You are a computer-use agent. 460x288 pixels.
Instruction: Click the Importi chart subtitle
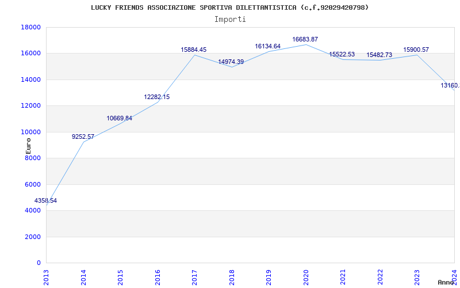[230, 19]
